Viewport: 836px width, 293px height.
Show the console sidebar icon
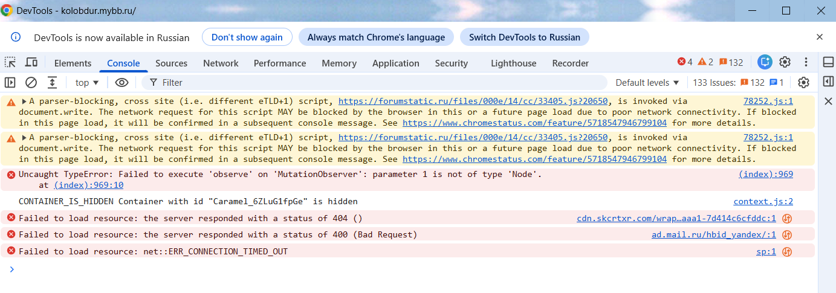pos(10,82)
